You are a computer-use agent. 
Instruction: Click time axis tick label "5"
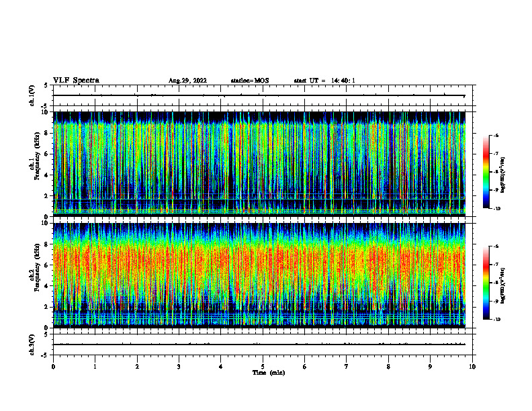[x=263, y=367]
